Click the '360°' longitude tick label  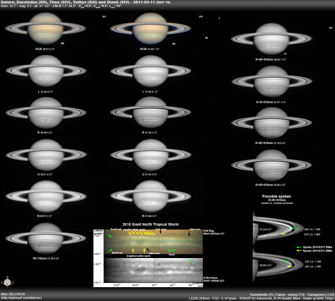click(x=135, y=285)
